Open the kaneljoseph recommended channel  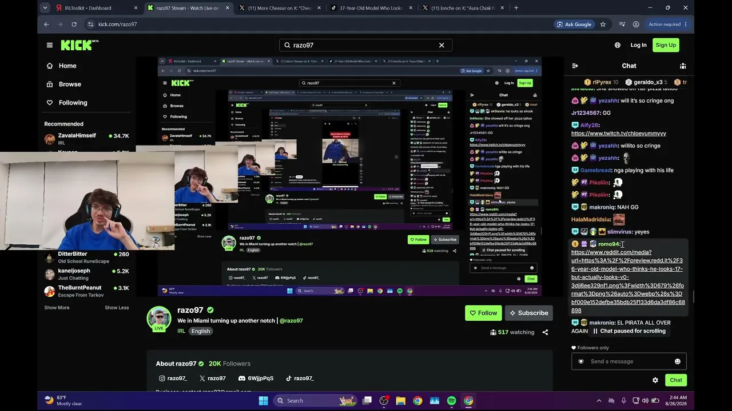point(87,275)
